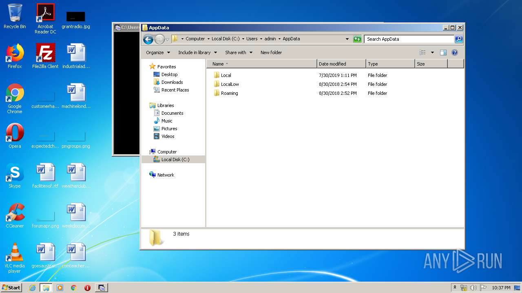The height and width of the screenshot is (293, 522).
Task: Toggle the preview pane icon
Action: click(x=443, y=52)
